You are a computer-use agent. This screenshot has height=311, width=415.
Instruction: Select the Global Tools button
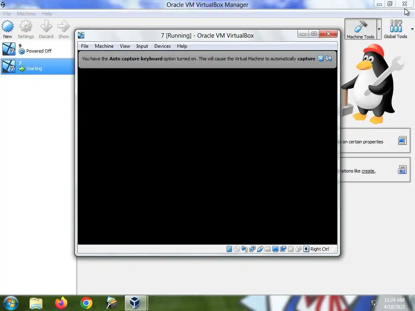[396, 29]
